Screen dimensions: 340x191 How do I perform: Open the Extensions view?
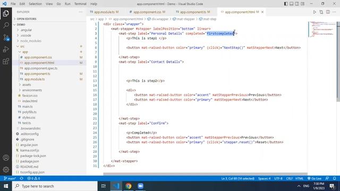6,62
